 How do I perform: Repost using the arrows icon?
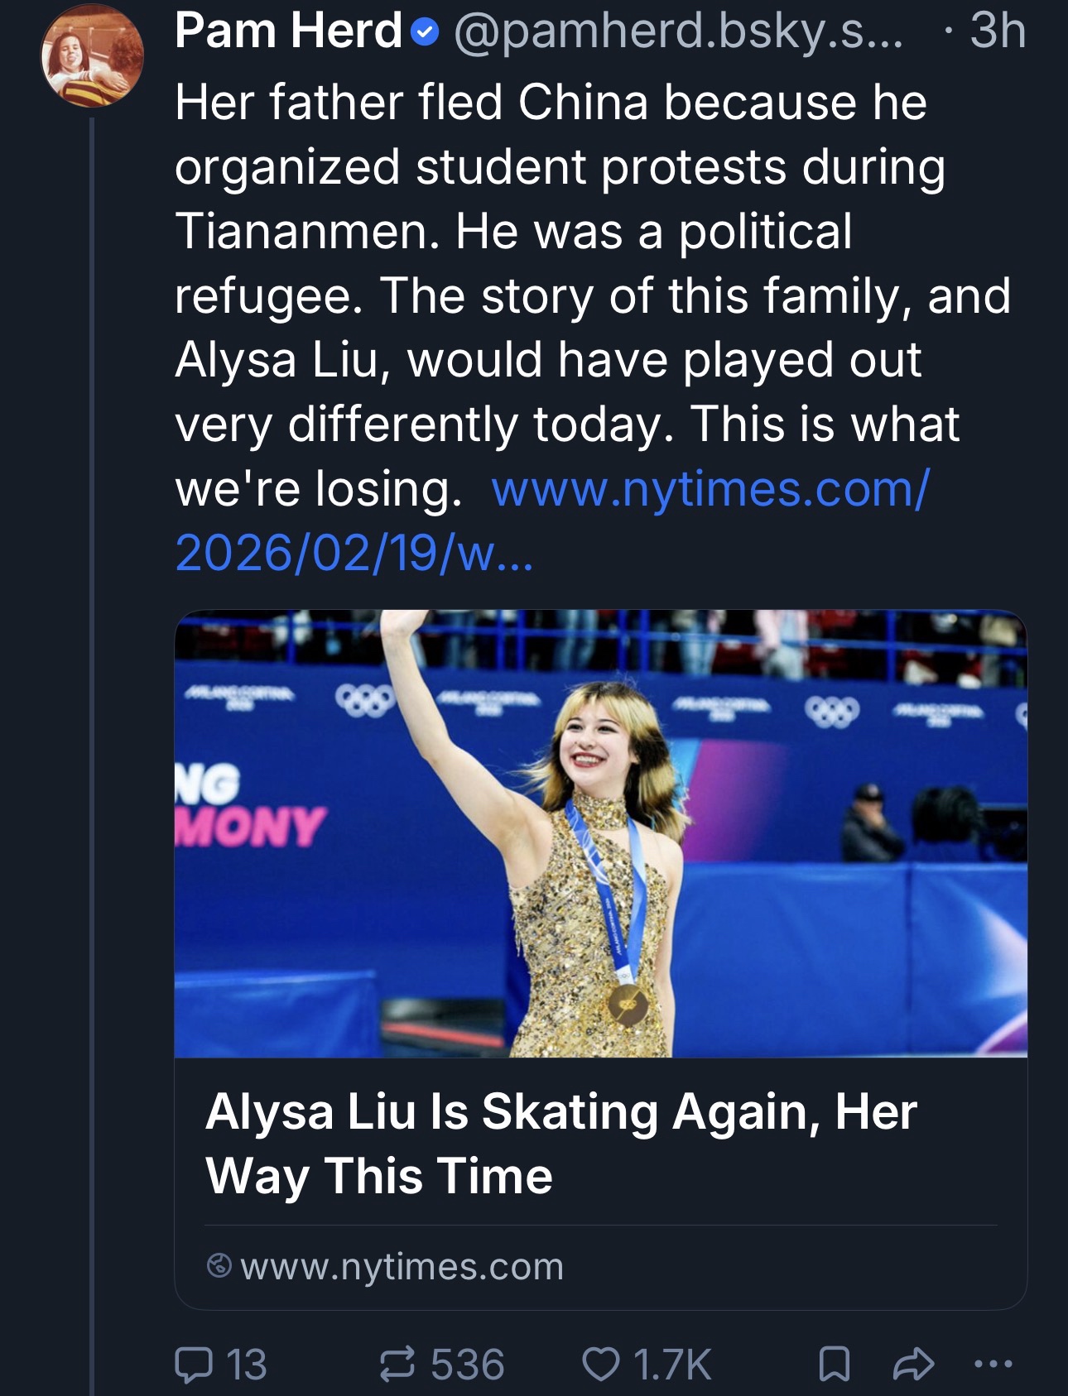coord(397,1364)
